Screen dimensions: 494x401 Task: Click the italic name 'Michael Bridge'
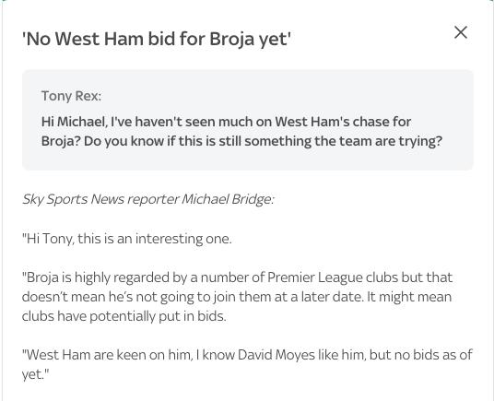pyautogui.click(x=226, y=199)
